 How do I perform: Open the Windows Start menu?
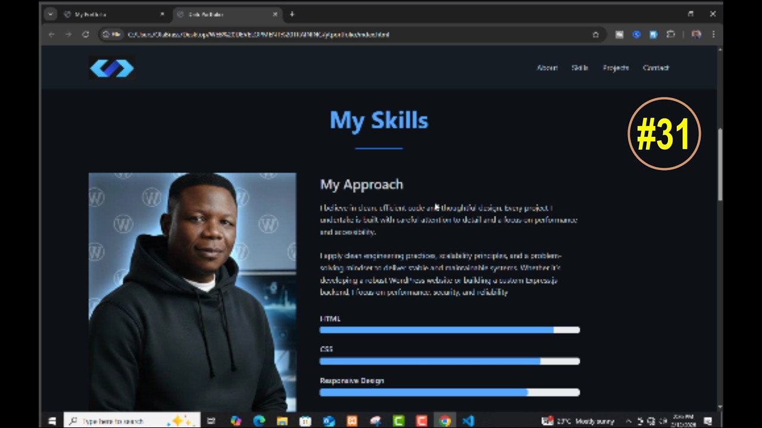point(52,421)
